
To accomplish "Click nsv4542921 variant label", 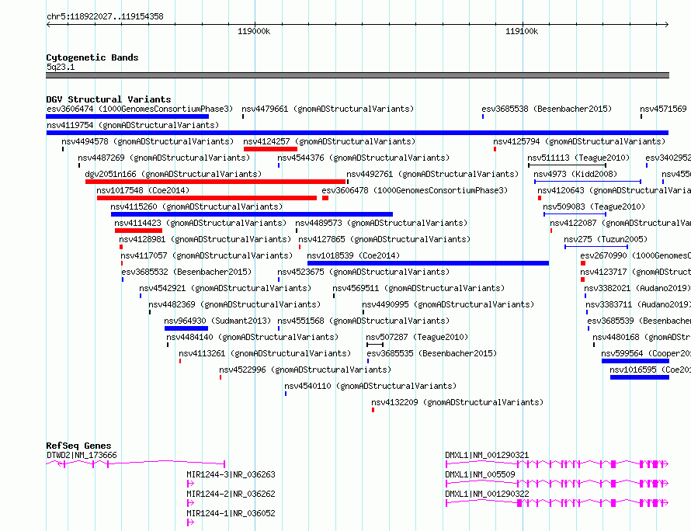I will pos(225,288).
